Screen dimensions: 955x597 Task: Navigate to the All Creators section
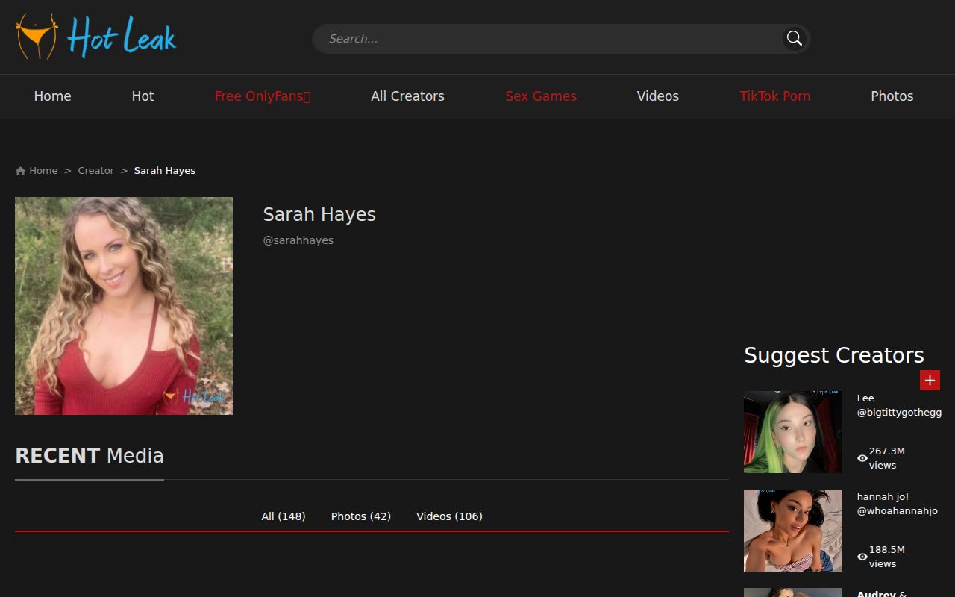point(407,96)
